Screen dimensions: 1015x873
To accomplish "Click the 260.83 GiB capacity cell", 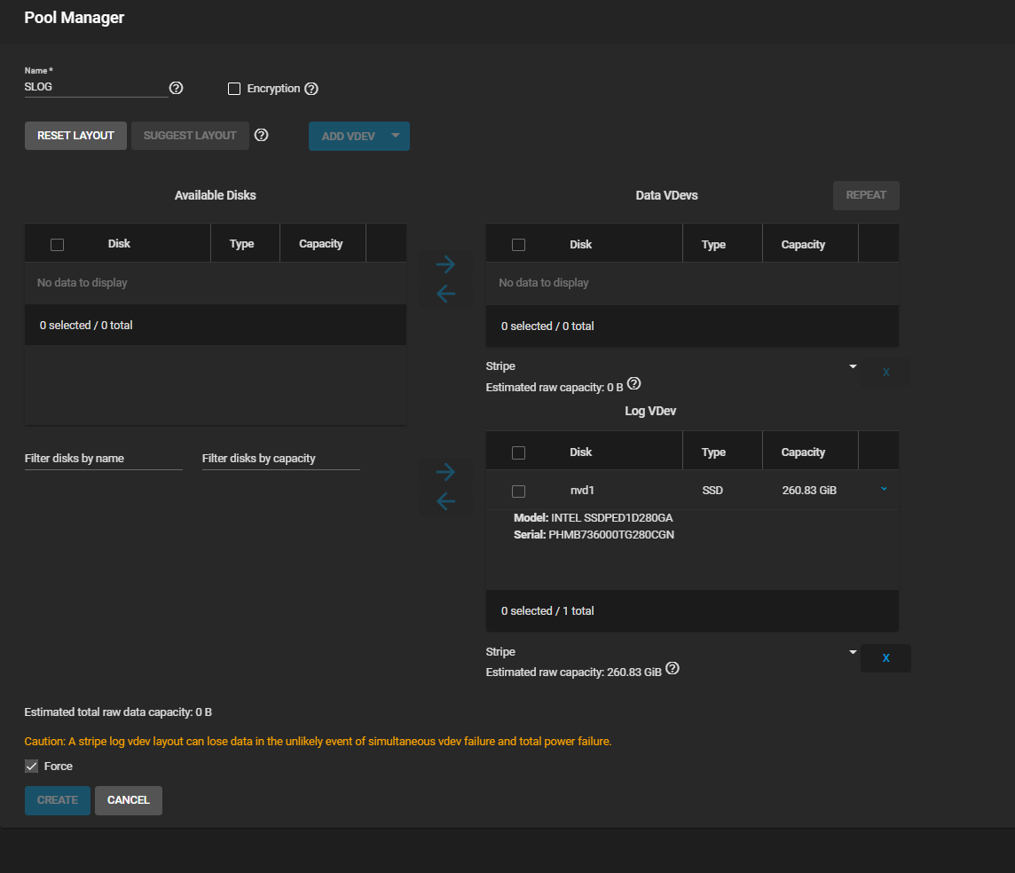I will click(809, 491).
